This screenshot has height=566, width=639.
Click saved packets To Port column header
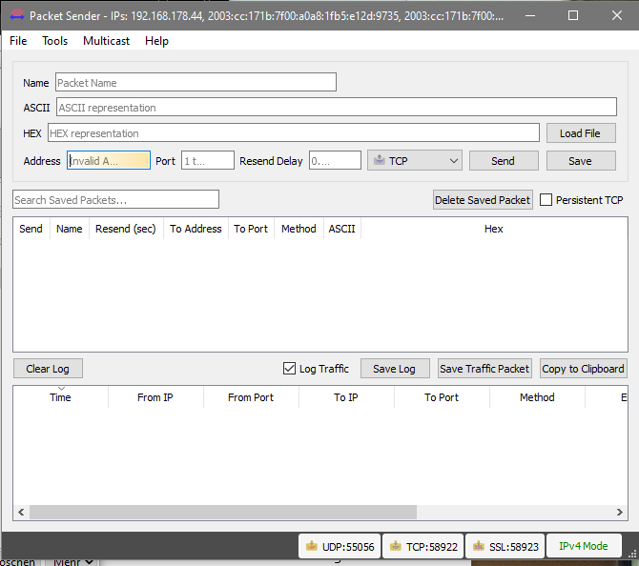pos(251,229)
